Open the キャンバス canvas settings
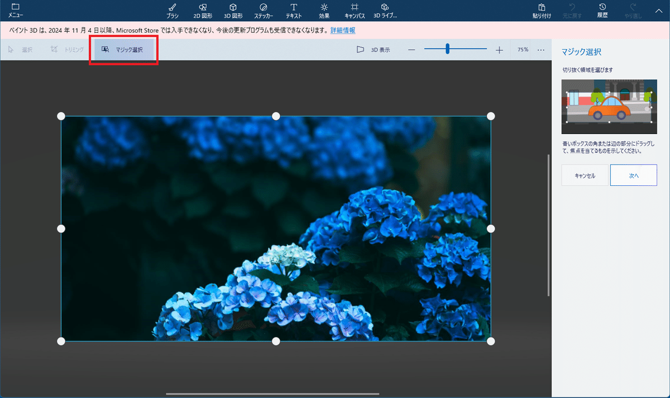The height and width of the screenshot is (398, 670). (355, 10)
